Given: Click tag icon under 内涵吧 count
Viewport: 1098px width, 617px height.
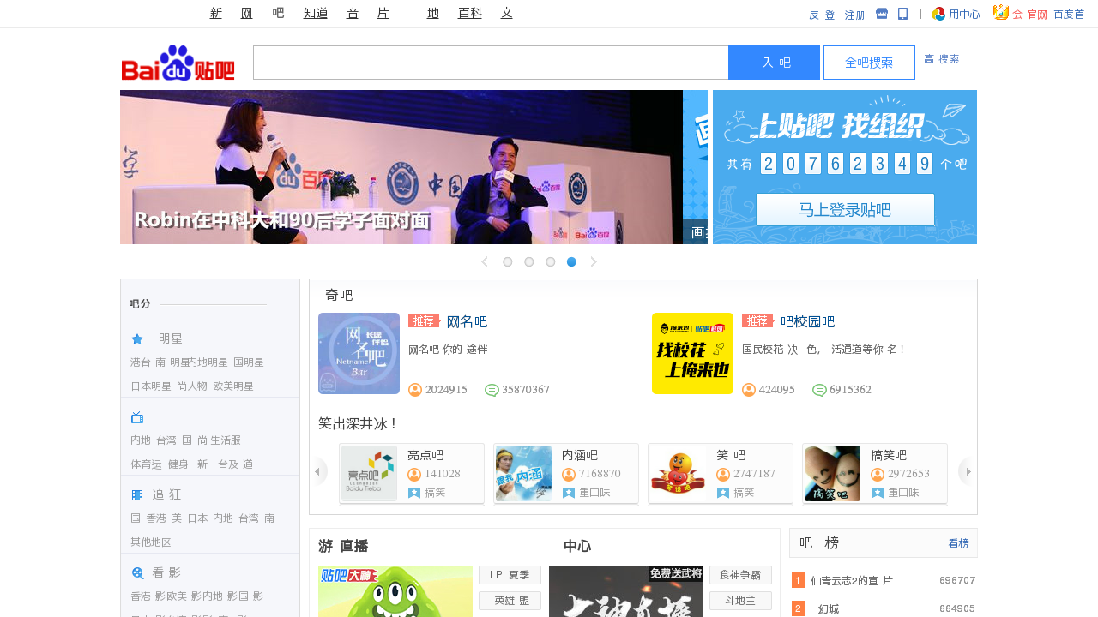Looking at the screenshot, I should click(569, 493).
